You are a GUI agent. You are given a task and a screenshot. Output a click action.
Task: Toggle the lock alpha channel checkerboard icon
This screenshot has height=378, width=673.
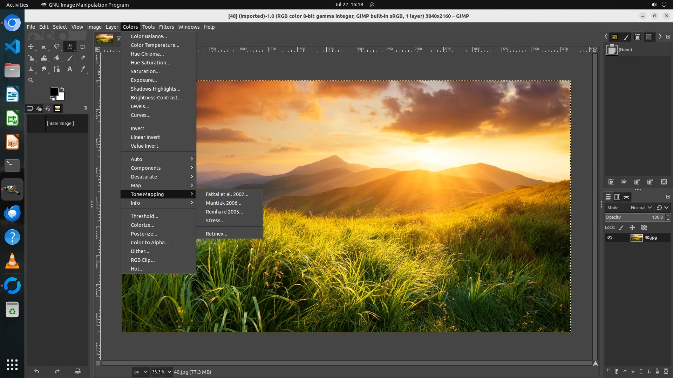pos(644,227)
